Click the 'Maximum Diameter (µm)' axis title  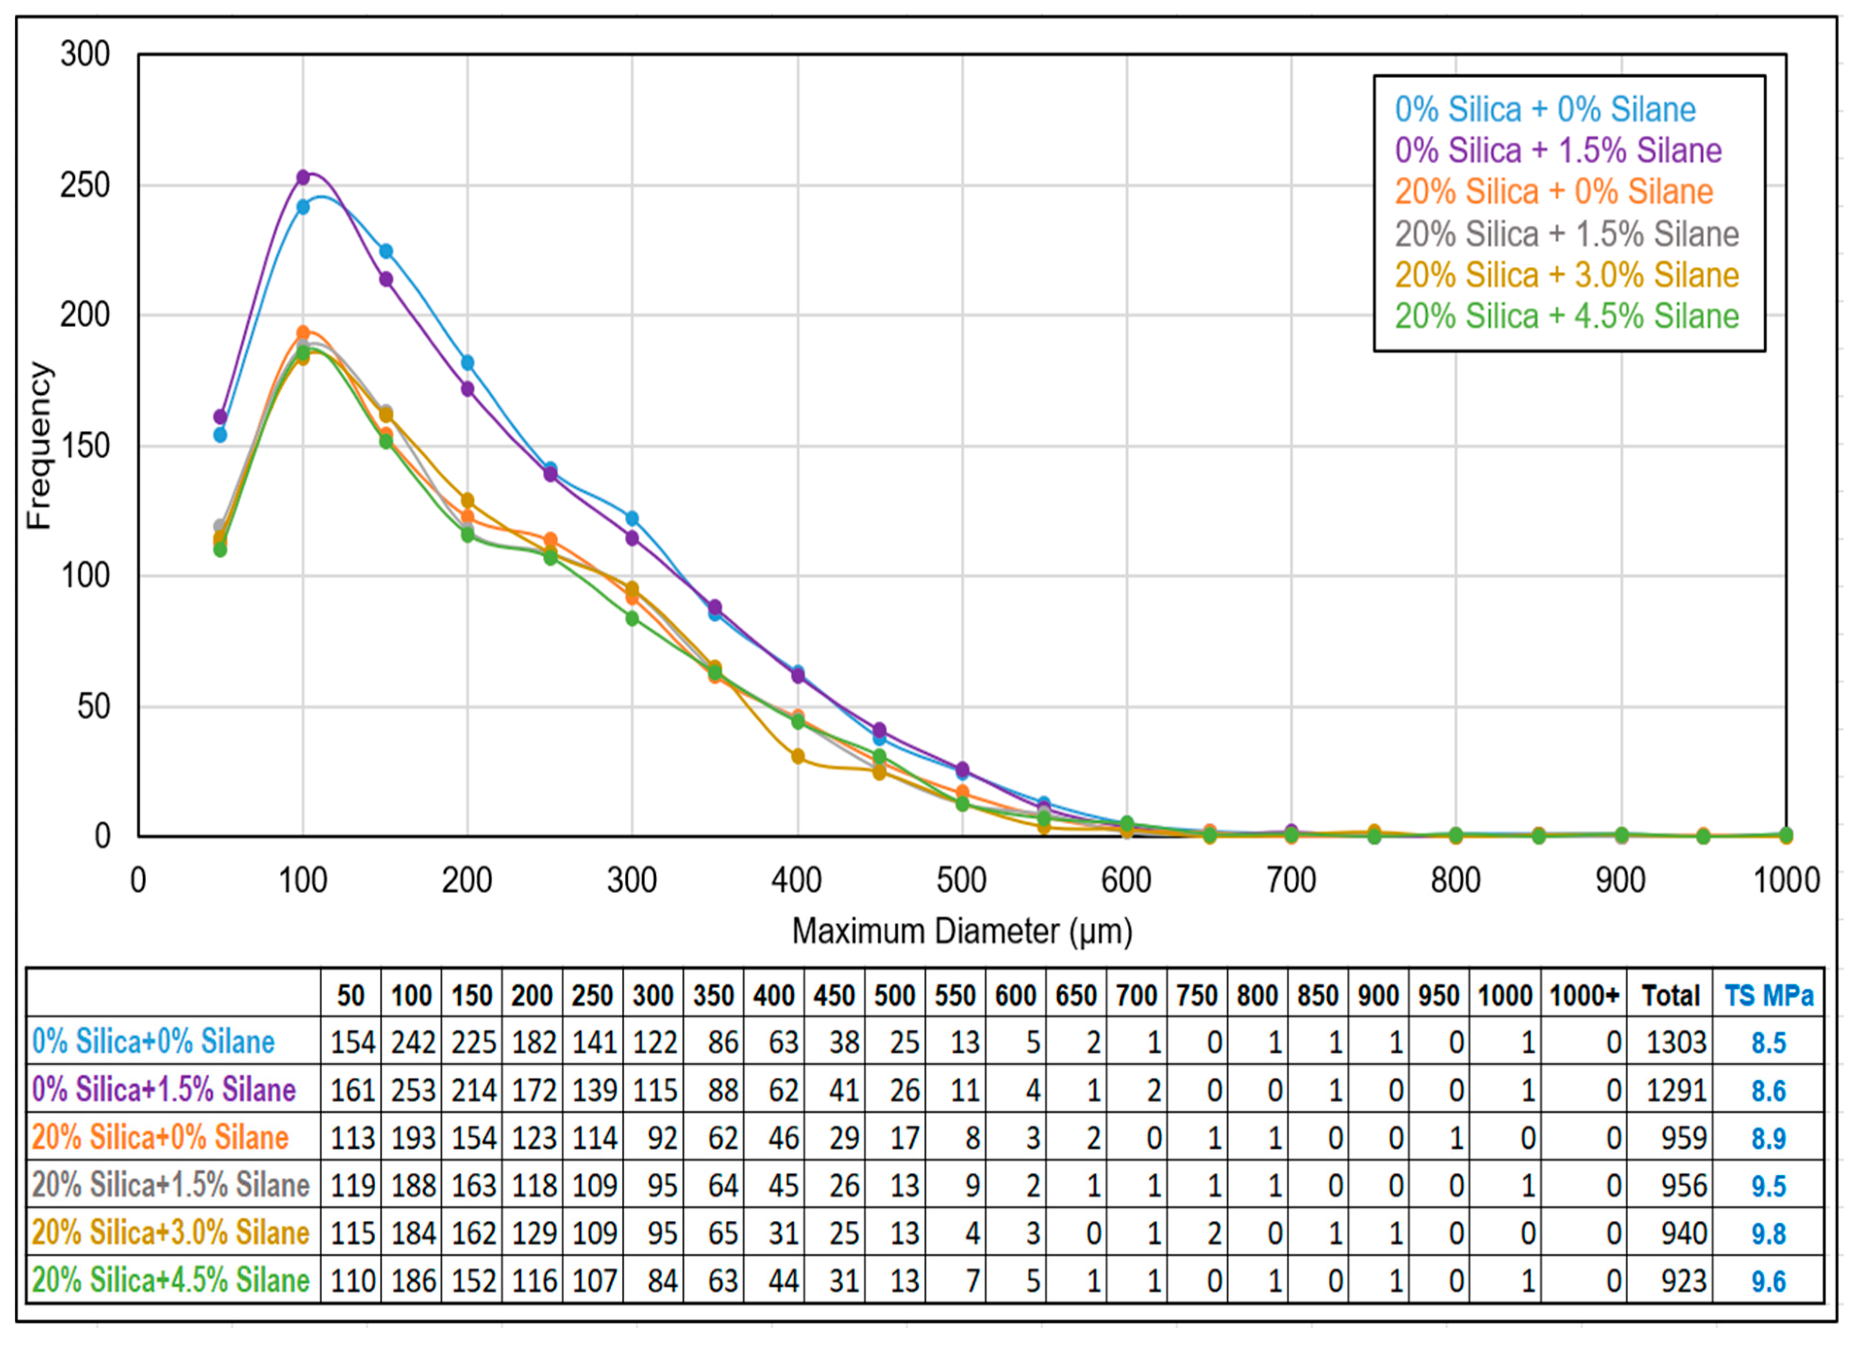pyautogui.click(x=962, y=931)
